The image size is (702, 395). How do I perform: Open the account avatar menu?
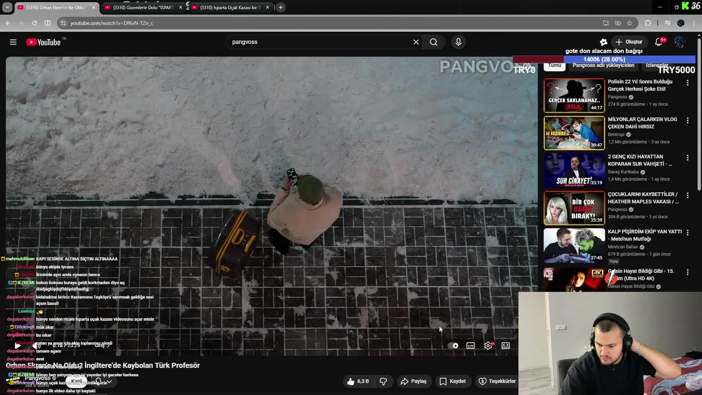680,42
